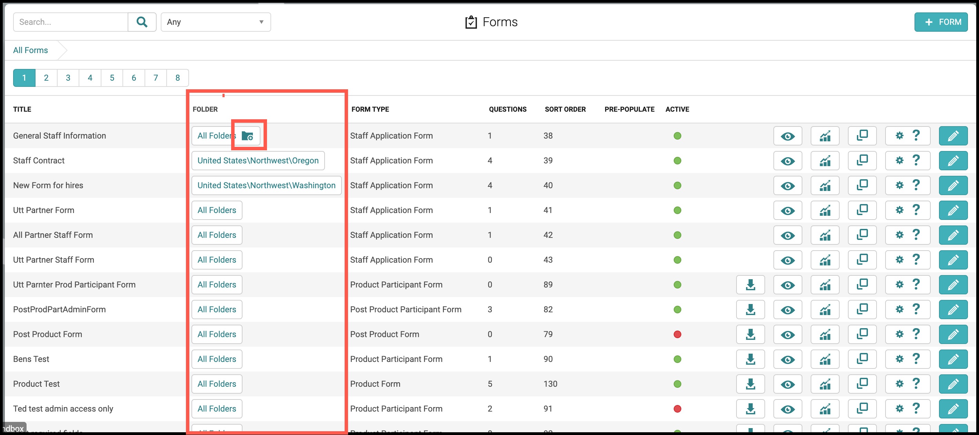The image size is (979, 435).
Task: Download the Utt Parnter Prod Participant Form
Action: tap(750, 285)
